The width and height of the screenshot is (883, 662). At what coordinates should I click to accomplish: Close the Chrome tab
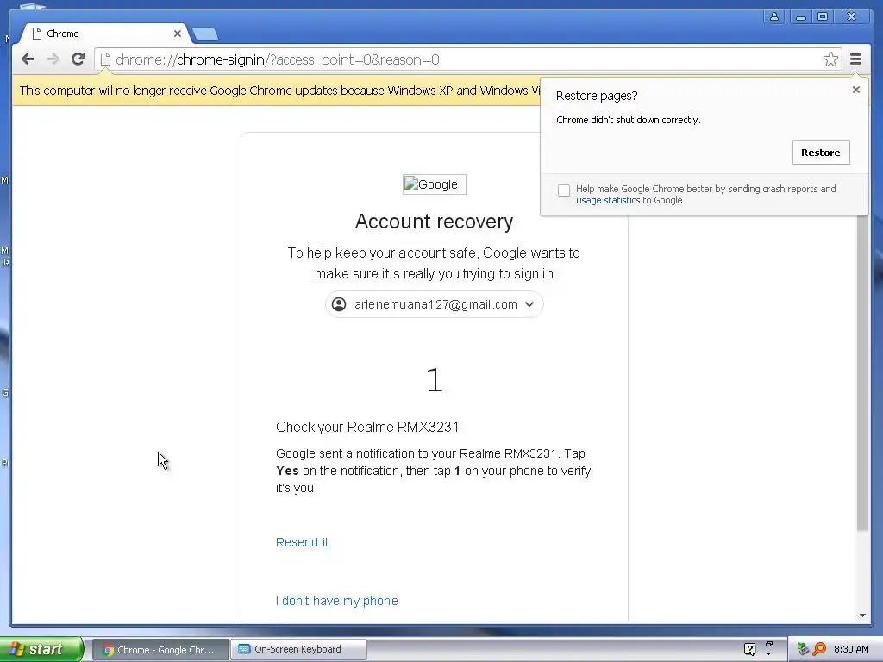(x=178, y=34)
